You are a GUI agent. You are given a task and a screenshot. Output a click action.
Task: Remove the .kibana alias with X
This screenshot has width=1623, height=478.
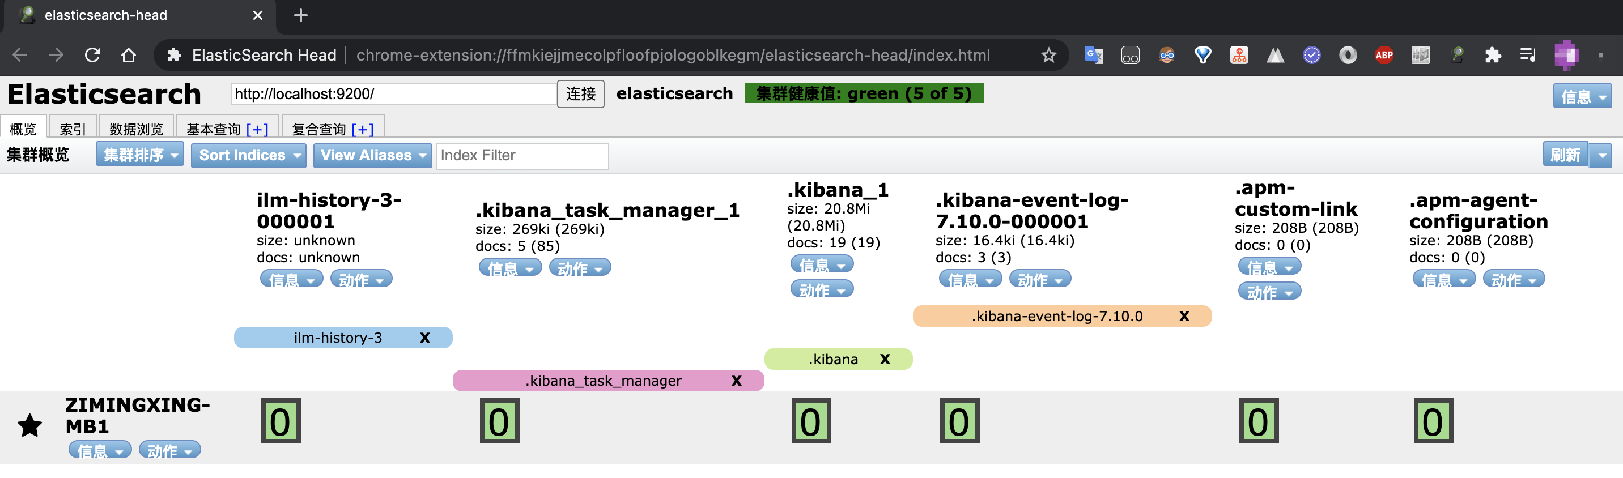[x=885, y=359]
